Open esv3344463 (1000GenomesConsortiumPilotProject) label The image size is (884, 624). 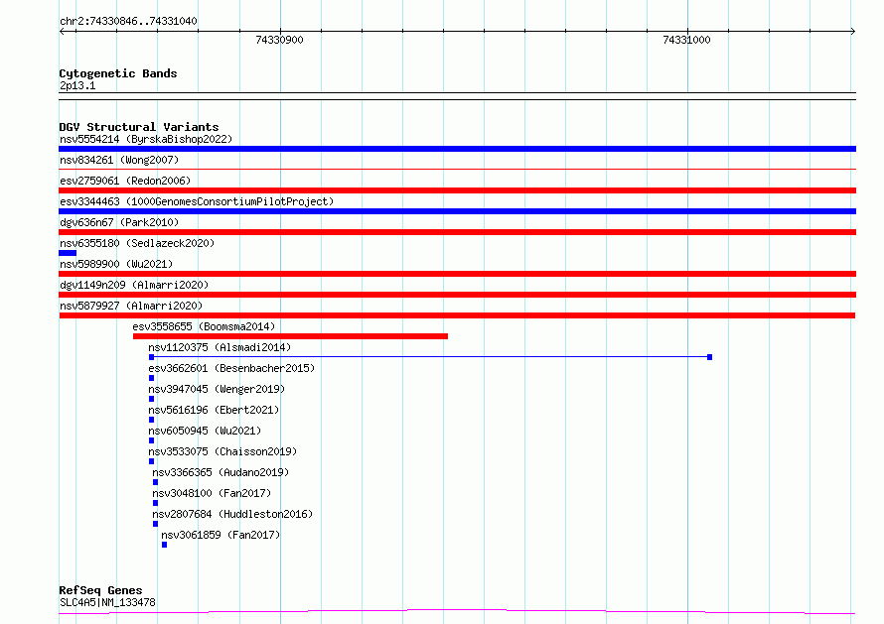click(x=197, y=201)
